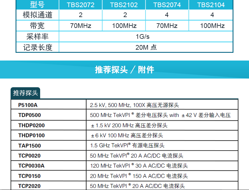Click the 采样率 row label

pyautogui.click(x=37, y=37)
